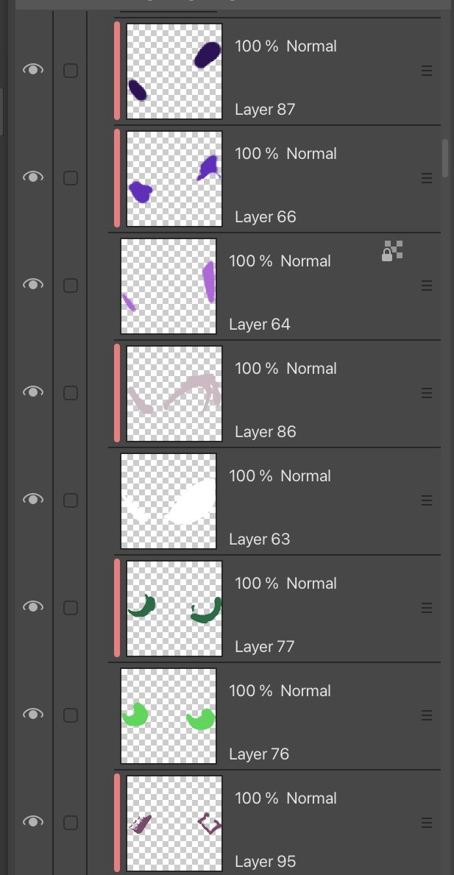
Task: Tick the checkbox beside Layer 64
Action: click(x=71, y=286)
